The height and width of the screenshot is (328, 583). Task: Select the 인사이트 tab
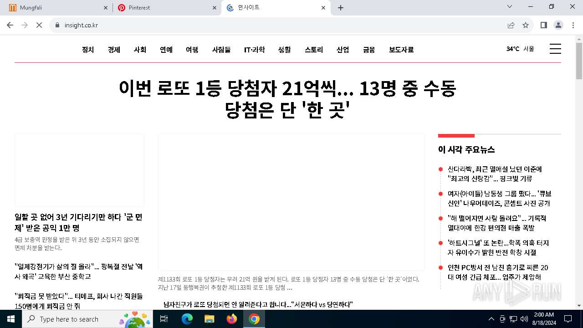point(276,8)
